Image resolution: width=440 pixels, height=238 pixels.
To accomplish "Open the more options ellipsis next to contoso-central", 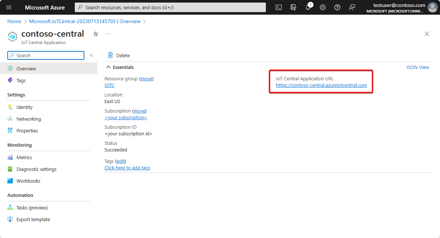I will [x=107, y=34].
